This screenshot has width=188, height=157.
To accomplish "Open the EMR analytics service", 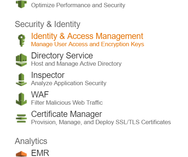I will tap(40, 153).
